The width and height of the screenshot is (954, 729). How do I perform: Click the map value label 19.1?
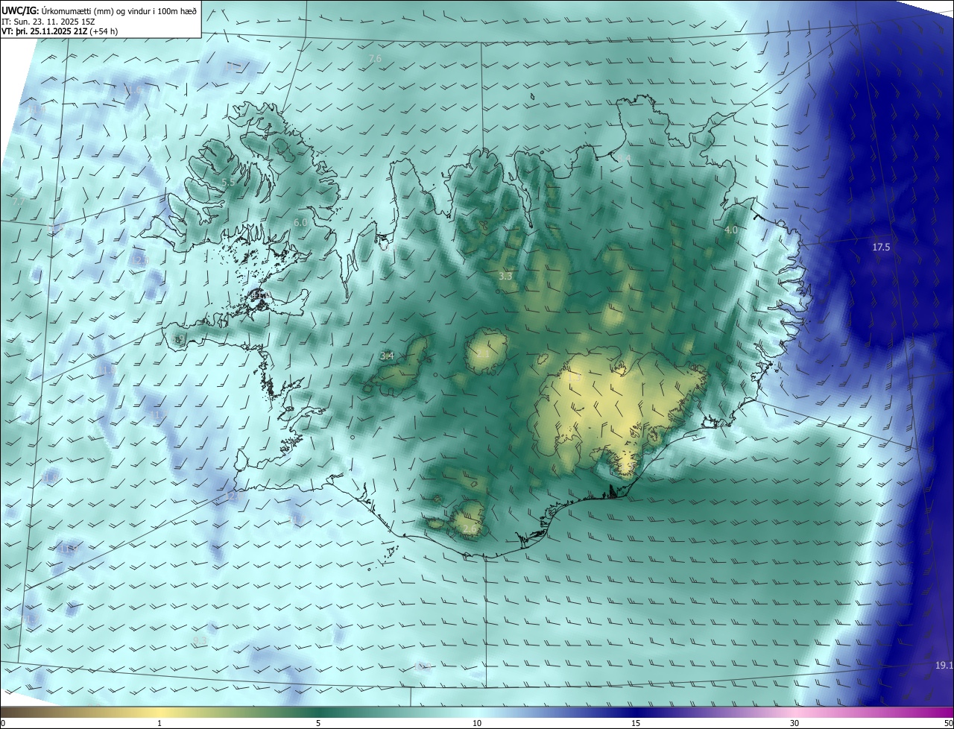tap(944, 665)
